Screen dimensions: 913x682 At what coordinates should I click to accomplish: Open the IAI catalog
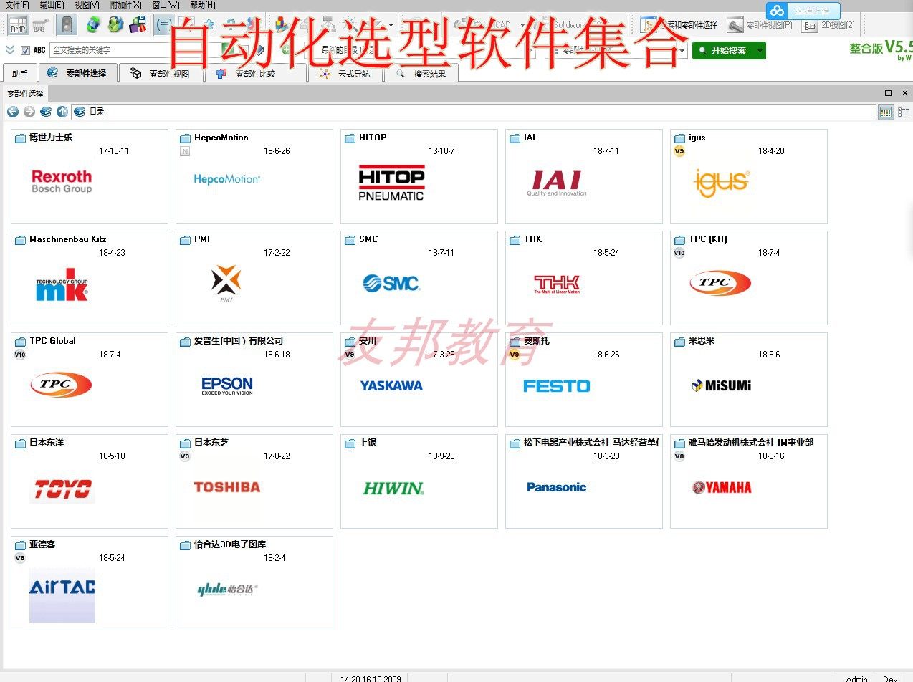coord(584,176)
